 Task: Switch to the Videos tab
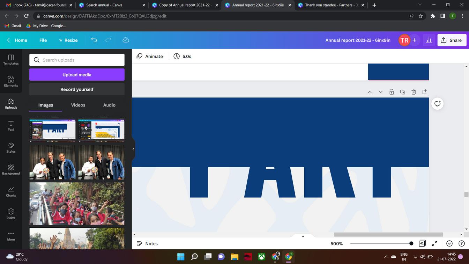pos(78,105)
